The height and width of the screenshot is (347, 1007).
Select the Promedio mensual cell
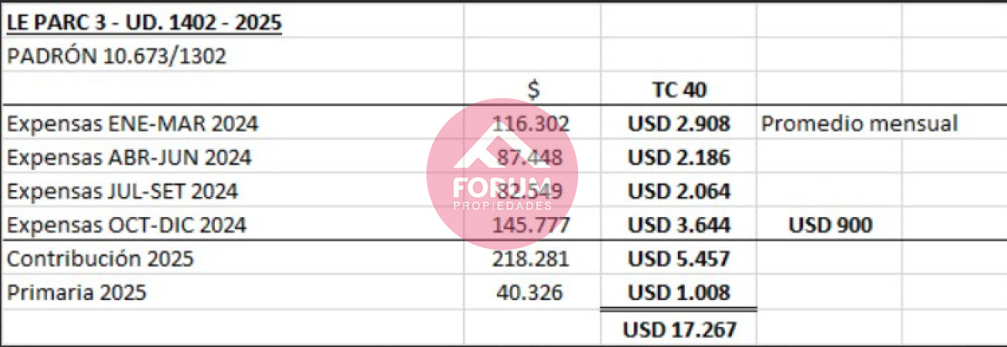pyautogui.click(x=859, y=124)
